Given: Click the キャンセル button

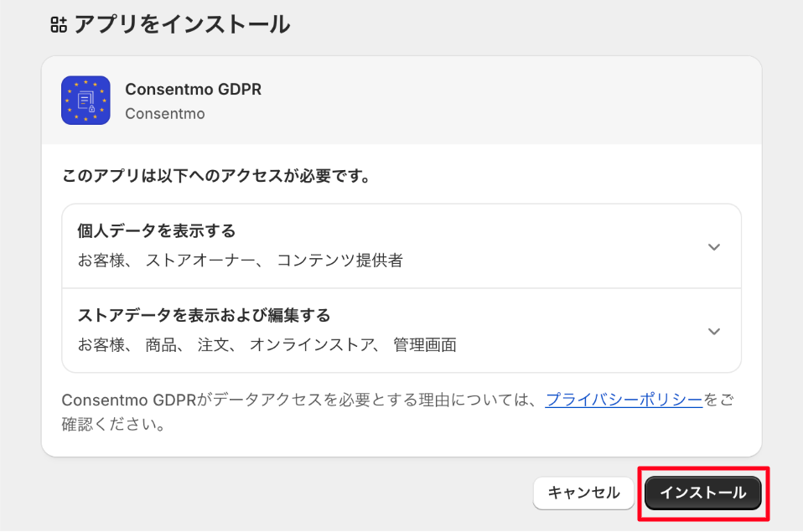Looking at the screenshot, I should tap(583, 493).
